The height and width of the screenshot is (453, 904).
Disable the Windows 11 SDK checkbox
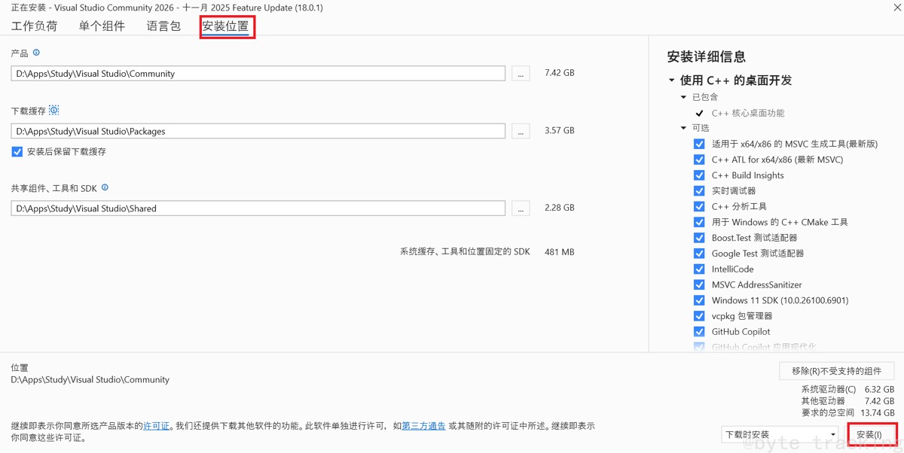point(698,299)
